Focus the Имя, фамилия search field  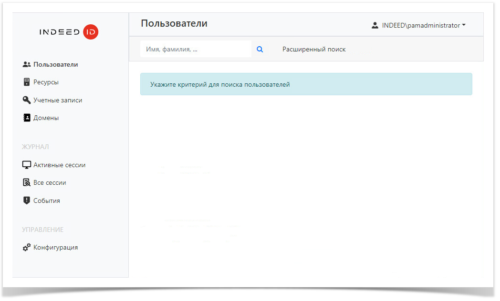[x=196, y=49]
